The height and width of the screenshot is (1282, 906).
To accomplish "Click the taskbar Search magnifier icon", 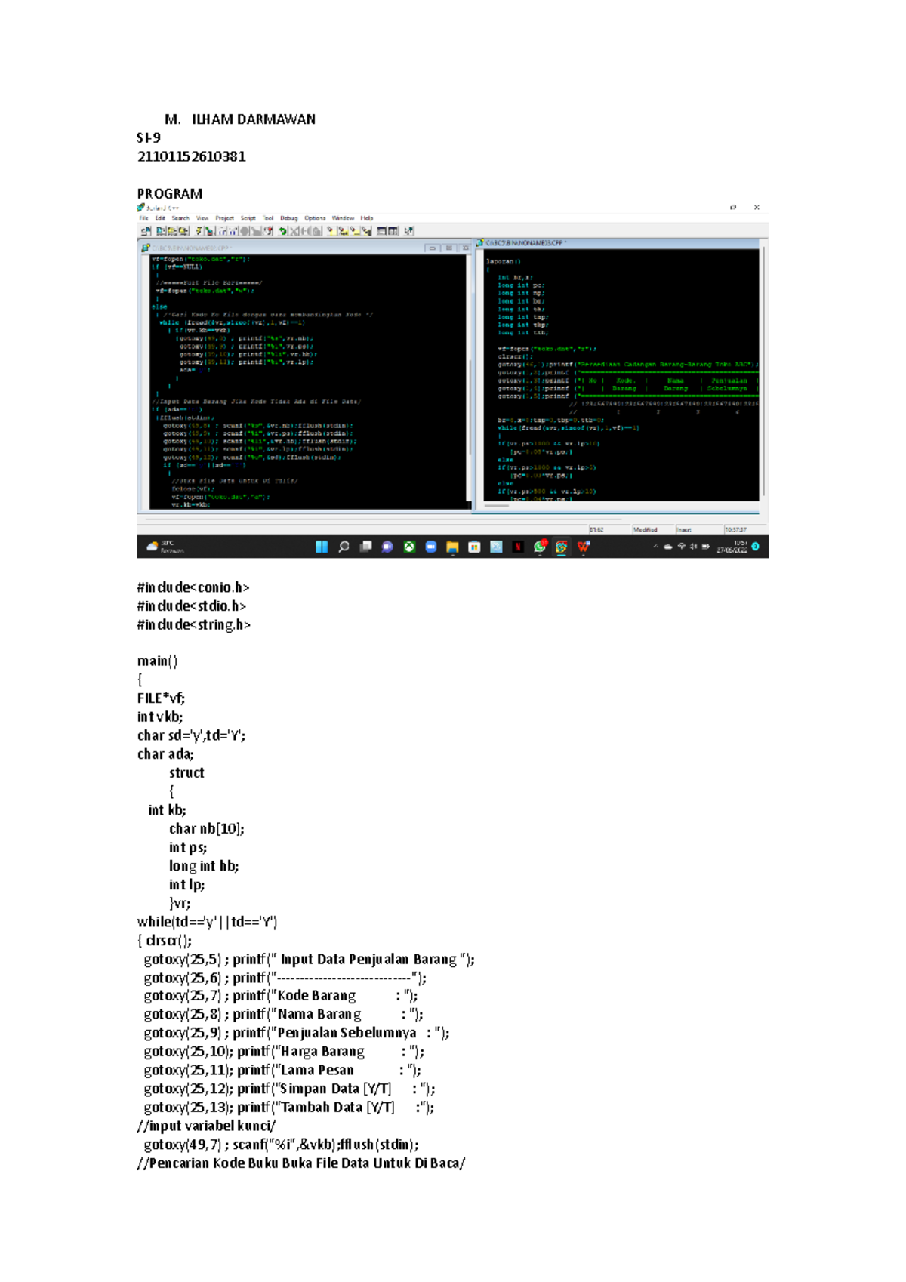I will coord(344,547).
